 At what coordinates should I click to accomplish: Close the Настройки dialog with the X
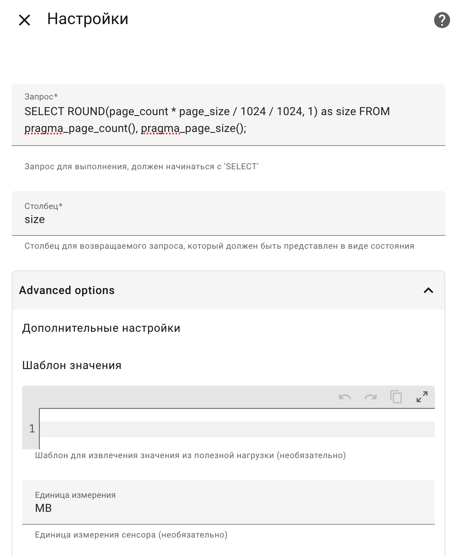24,20
